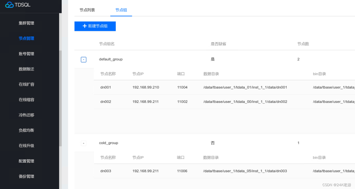This screenshot has width=355, height=189.
Task: Click 数据目录 header in default_group table
Action: (x=211, y=74)
